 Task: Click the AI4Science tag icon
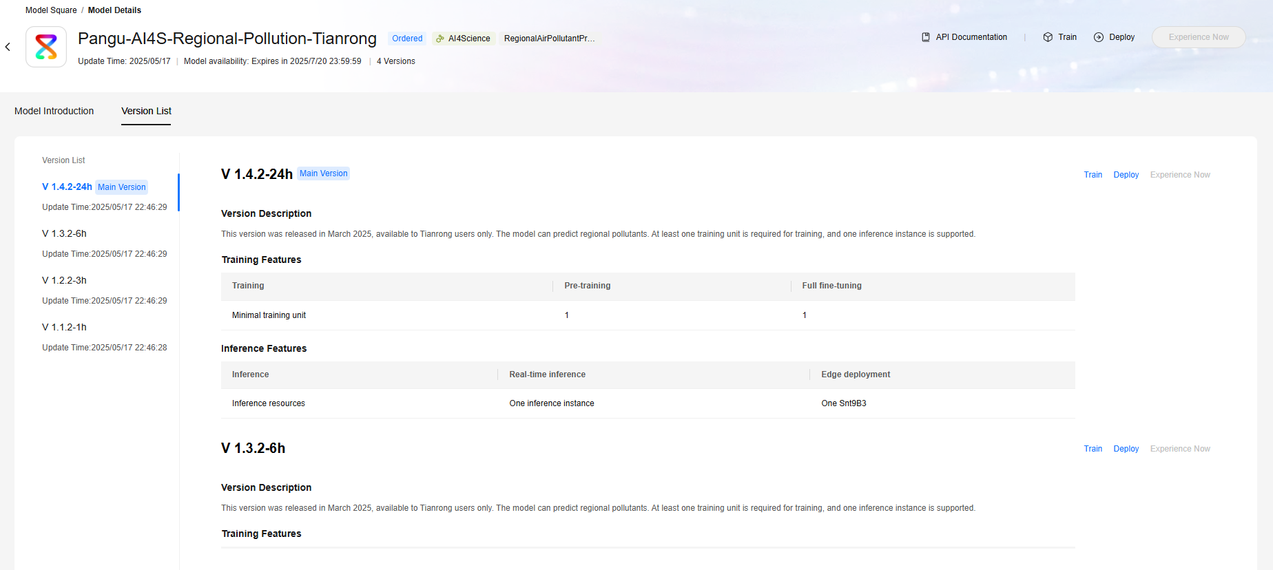tap(440, 39)
